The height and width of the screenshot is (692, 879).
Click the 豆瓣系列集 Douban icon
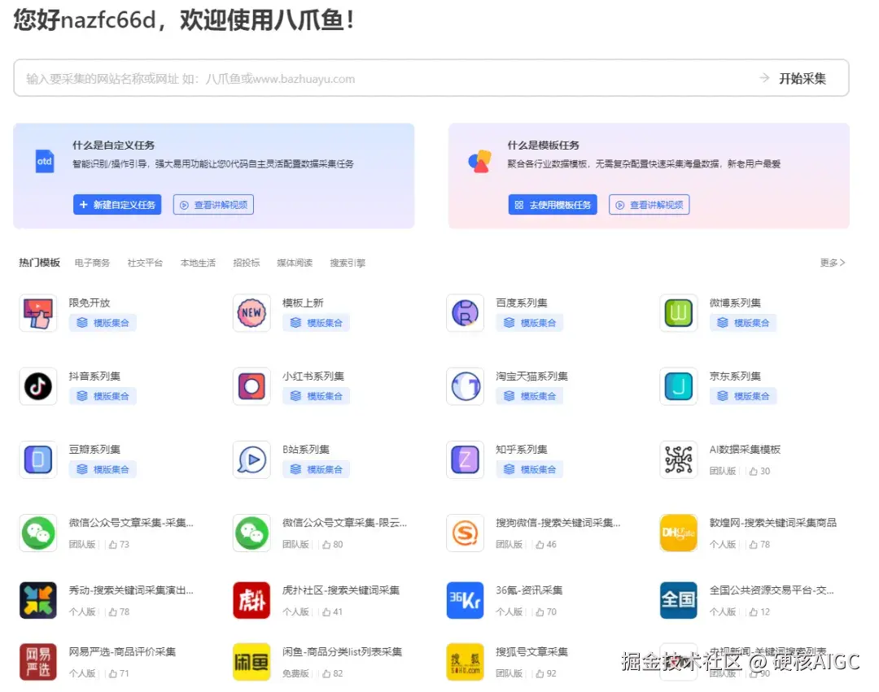tap(37, 459)
